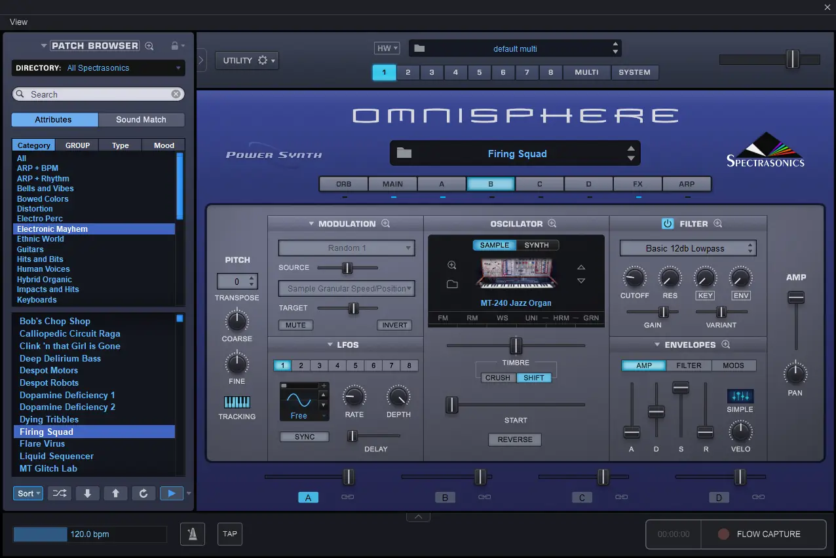Click the audition play button
The width and height of the screenshot is (836, 558).
[x=172, y=493]
